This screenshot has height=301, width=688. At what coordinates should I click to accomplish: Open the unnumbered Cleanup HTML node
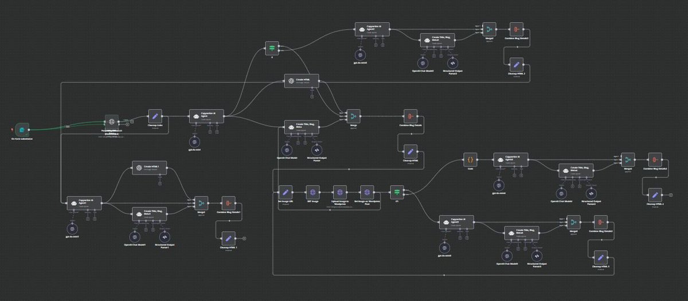[410, 151]
